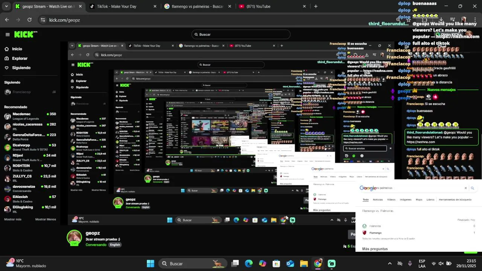Go back with the browser back arrow
Screen dimensions: 482x271
(7, 20)
